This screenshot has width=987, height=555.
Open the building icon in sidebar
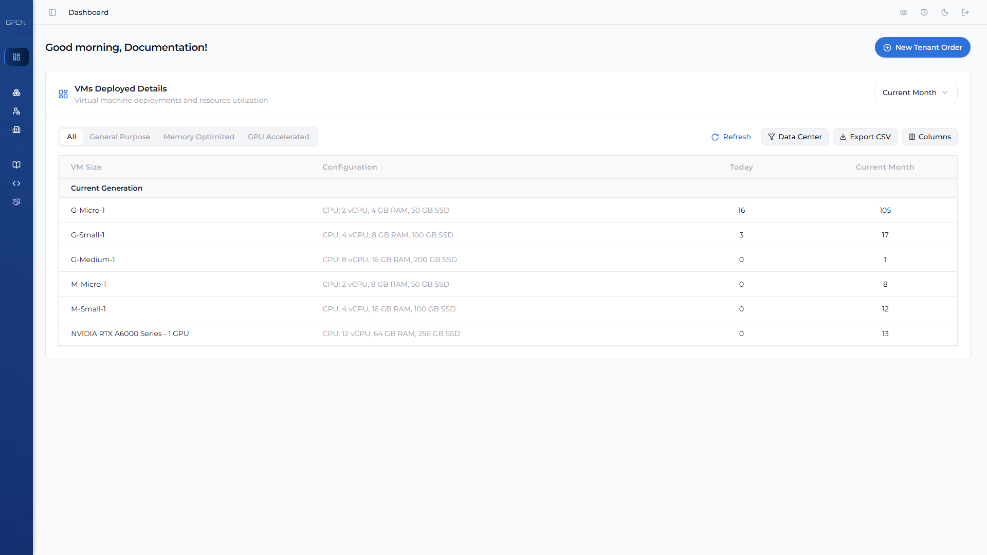click(16, 129)
